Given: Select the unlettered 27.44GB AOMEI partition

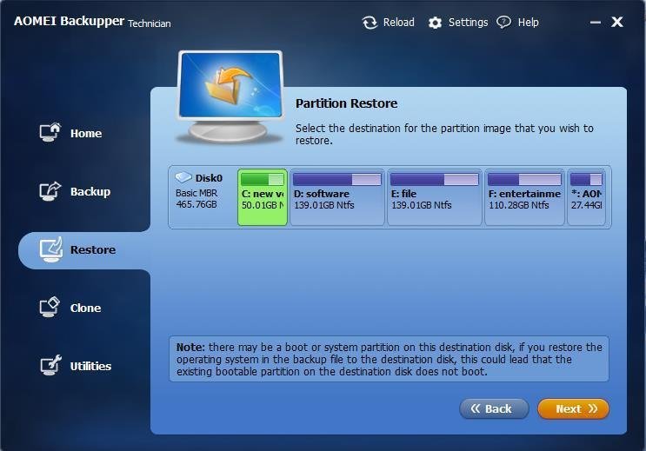Looking at the screenshot, I should 586,197.
